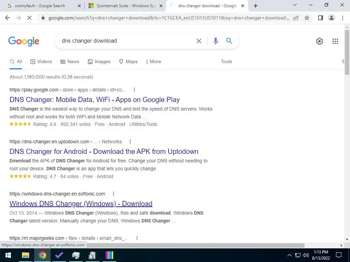This screenshot has width=350, height=262.
Task: Click the horizontal scrollbar right arrow
Action: point(341,245)
